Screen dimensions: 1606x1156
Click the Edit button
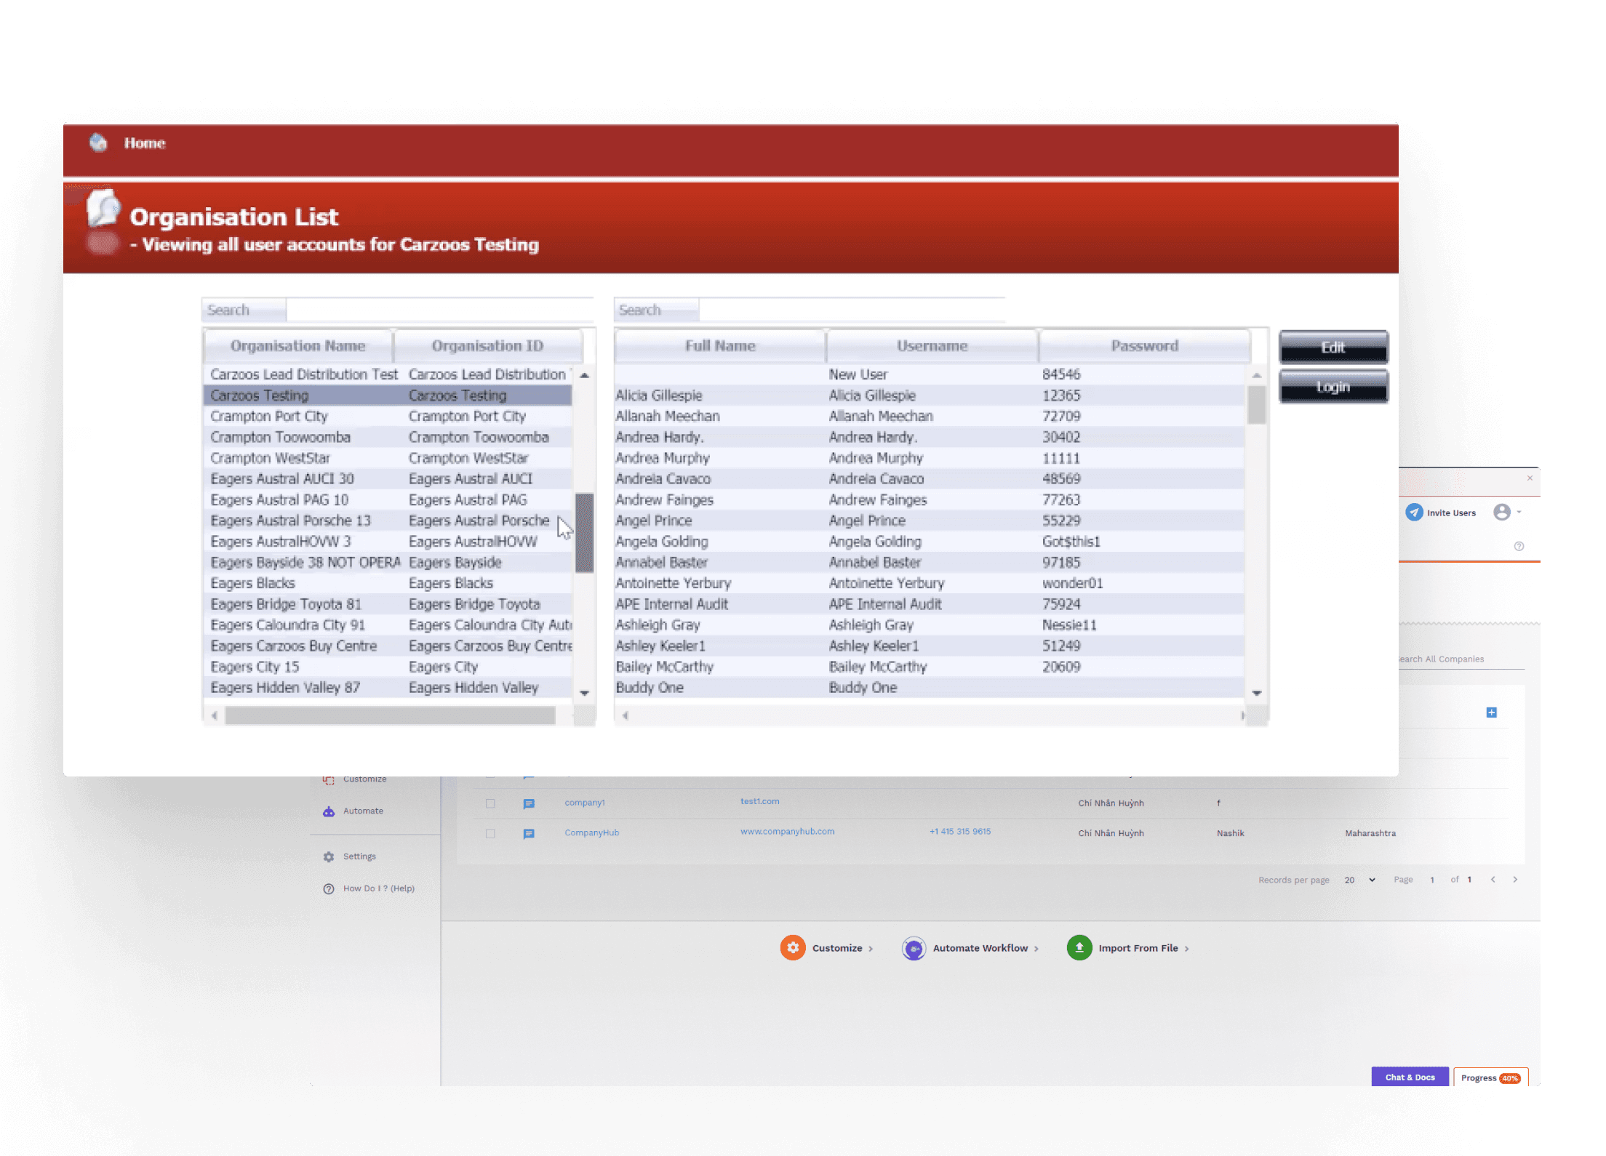tap(1333, 347)
